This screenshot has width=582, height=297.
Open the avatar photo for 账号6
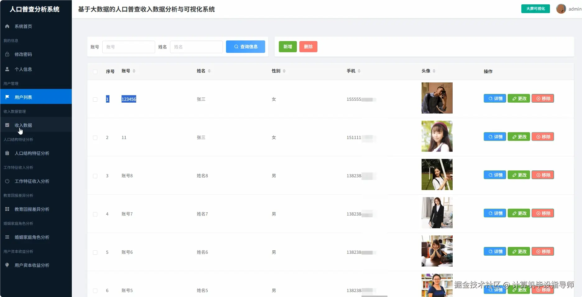pos(437,251)
